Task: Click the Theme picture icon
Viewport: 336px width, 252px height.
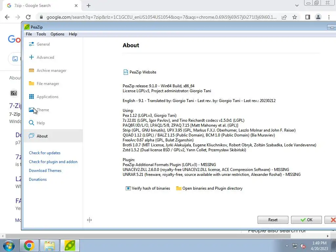Action: (31, 110)
